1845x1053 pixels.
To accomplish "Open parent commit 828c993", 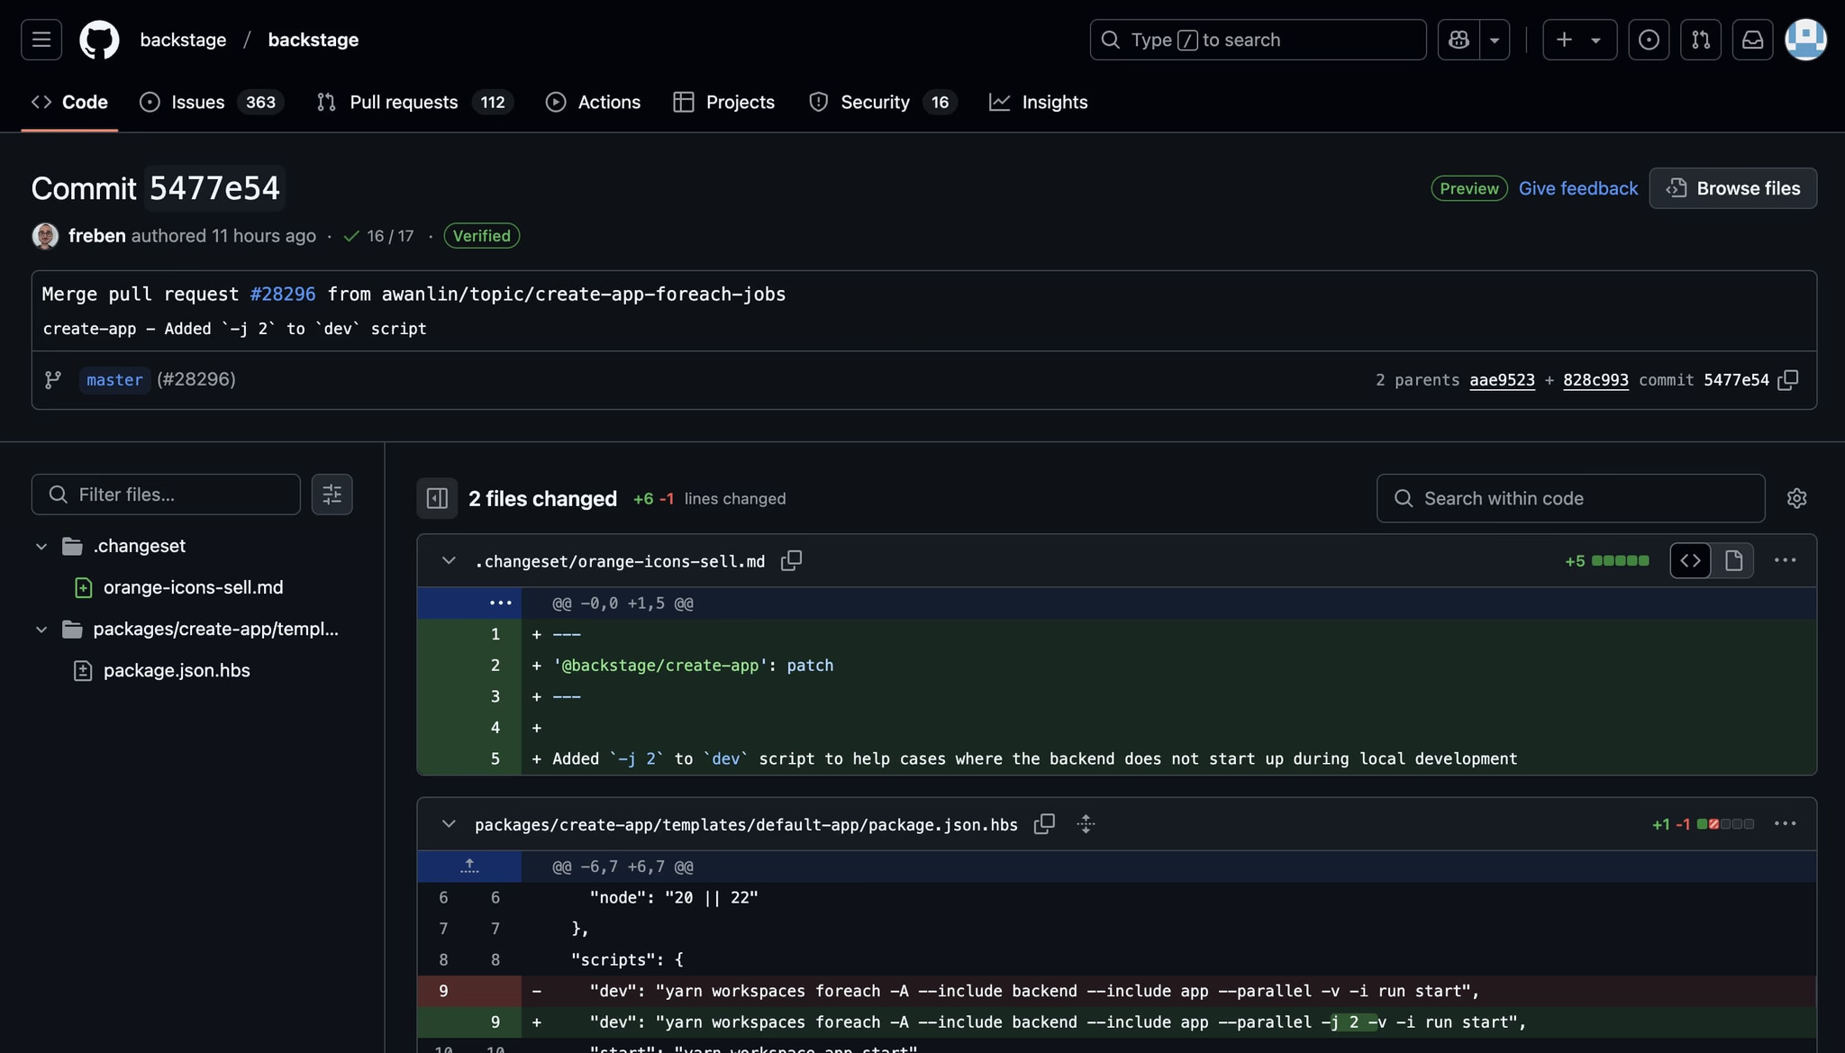I will [1595, 380].
